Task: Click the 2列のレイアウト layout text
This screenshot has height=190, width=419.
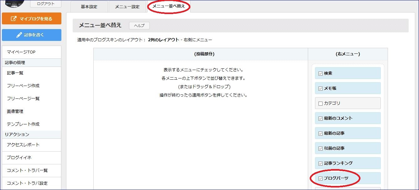Action: point(164,40)
